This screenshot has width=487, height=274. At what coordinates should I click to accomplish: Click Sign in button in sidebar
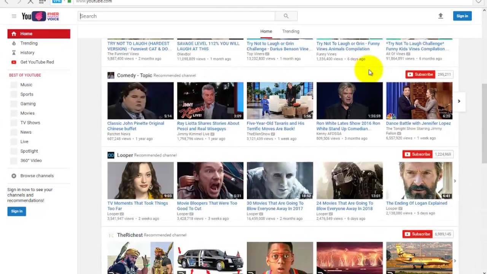[x=17, y=211]
